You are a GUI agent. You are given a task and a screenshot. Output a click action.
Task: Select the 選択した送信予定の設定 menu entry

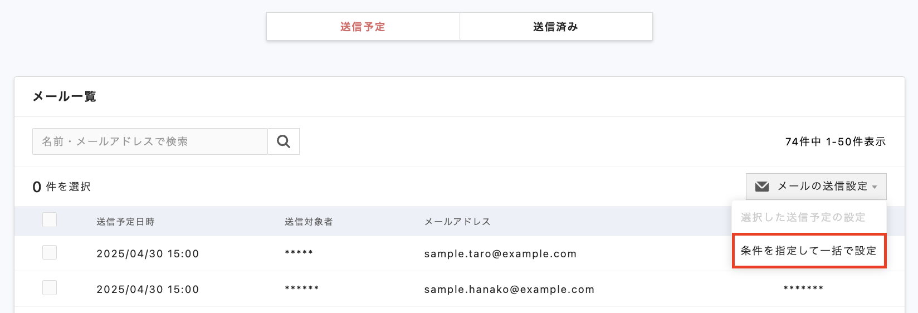(x=803, y=217)
